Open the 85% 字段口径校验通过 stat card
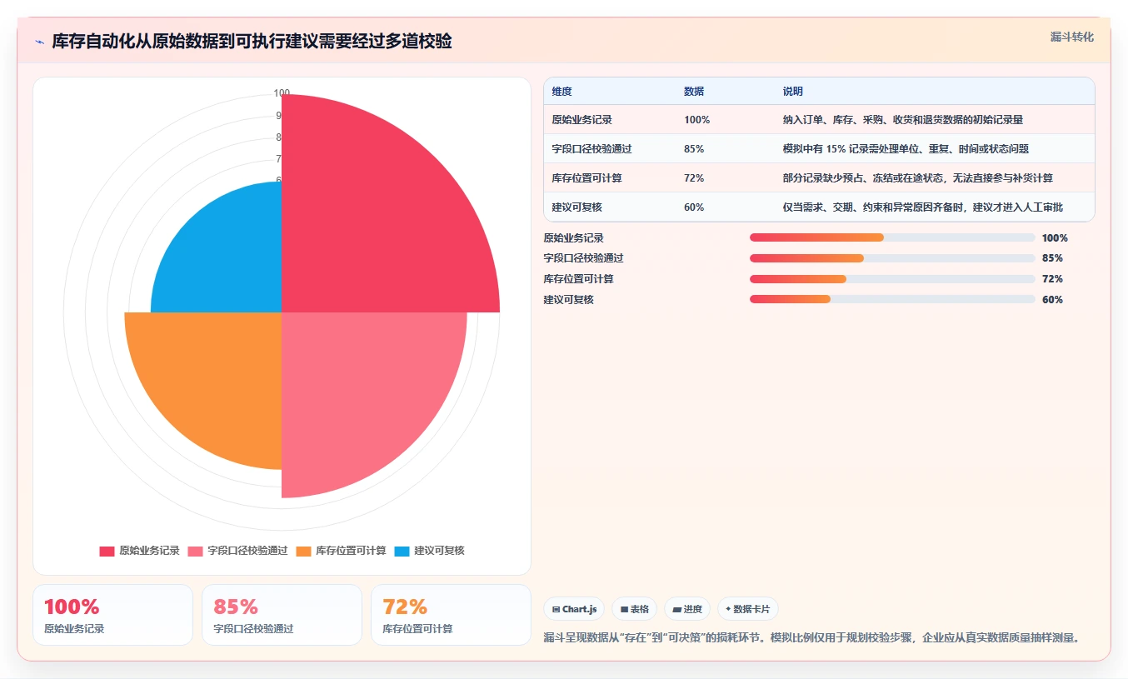Viewport: 1128px width, 679px height. coord(282,615)
